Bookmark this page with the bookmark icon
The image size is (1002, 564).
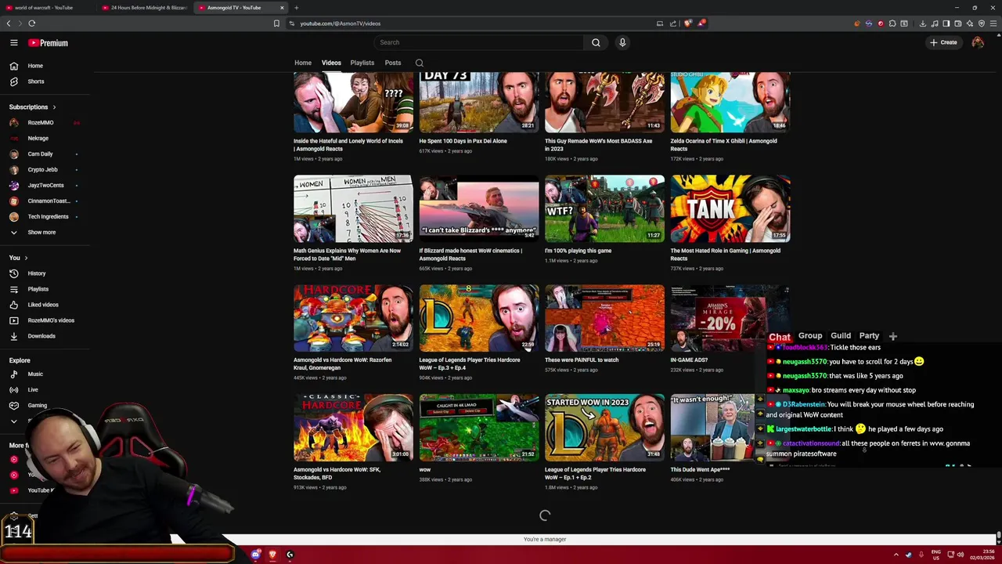point(276,23)
